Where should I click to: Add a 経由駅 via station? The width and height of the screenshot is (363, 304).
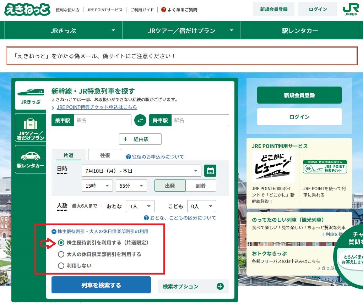[140, 139]
